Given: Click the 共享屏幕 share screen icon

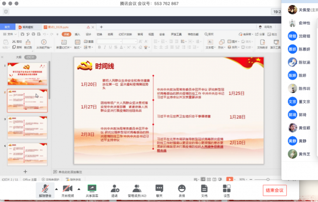Looking at the screenshot, I should 92,190.
